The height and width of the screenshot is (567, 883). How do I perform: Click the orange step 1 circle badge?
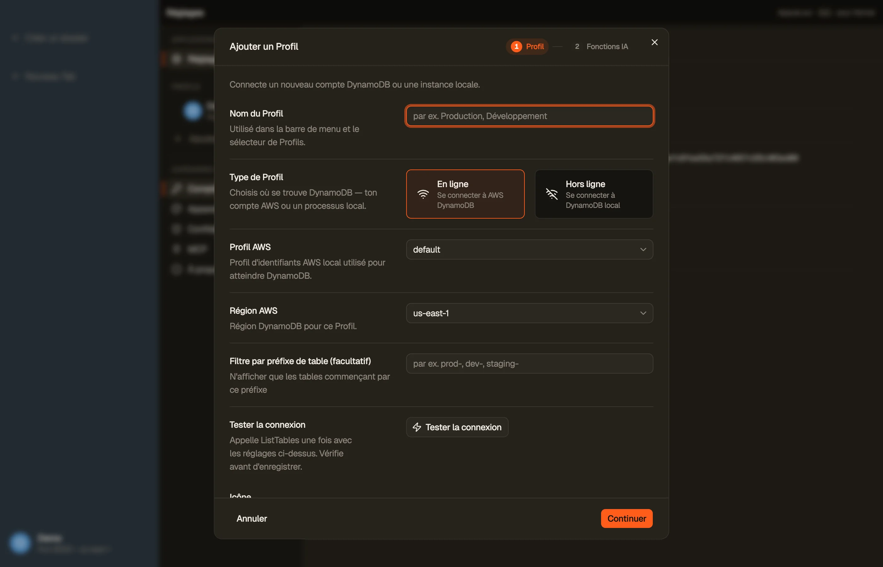pos(516,46)
